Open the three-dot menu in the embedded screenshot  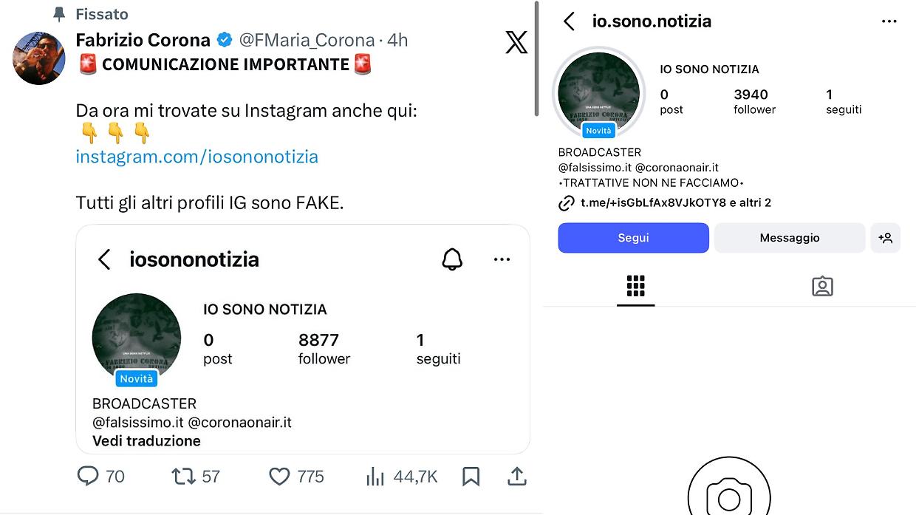click(x=502, y=259)
